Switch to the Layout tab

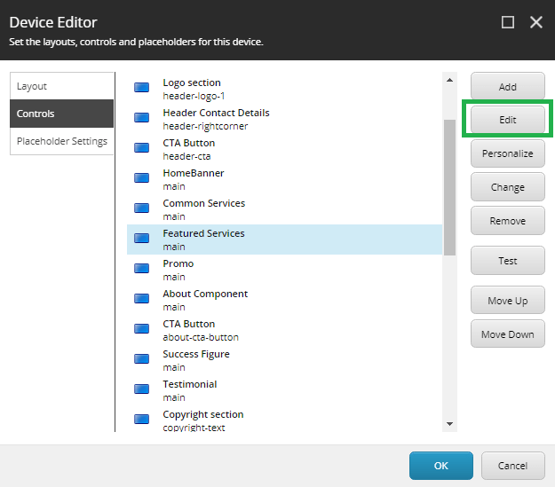[61, 86]
